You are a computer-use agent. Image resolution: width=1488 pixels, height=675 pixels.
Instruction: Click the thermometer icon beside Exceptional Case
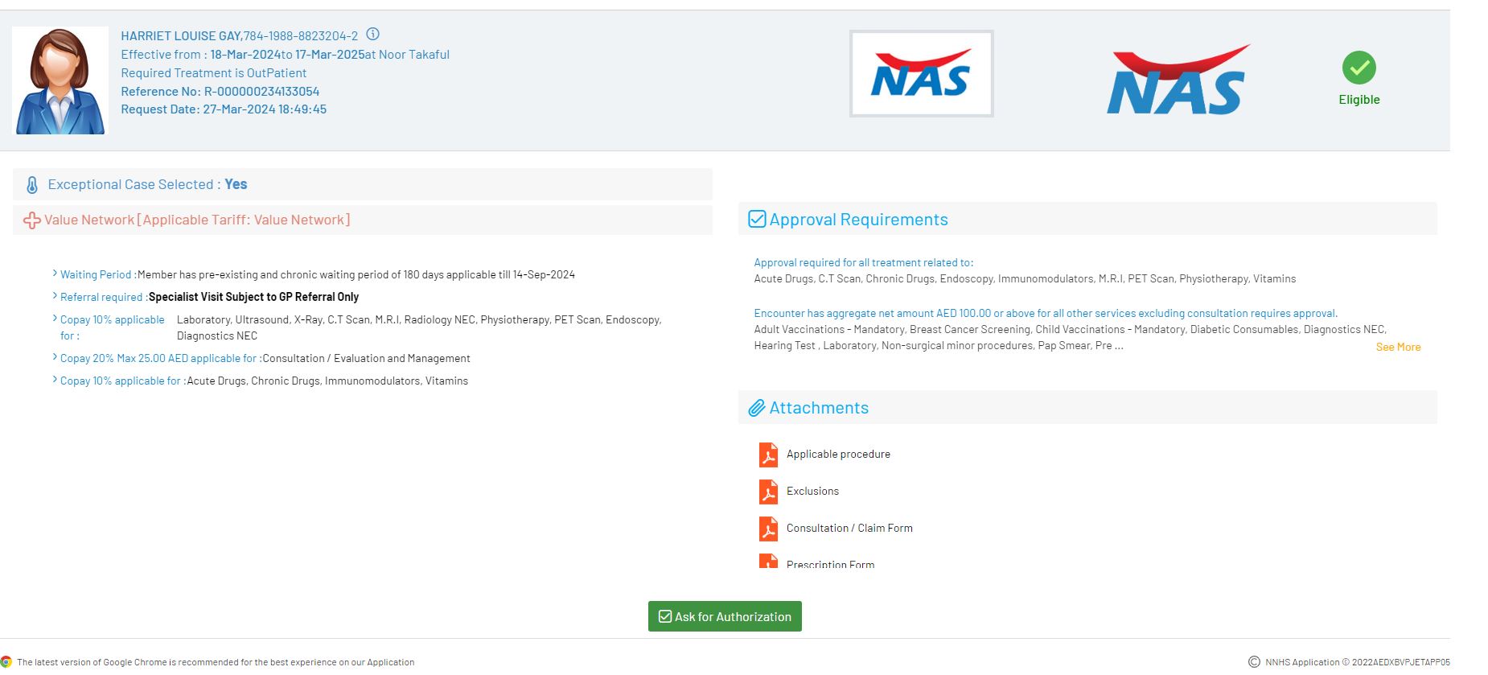pyautogui.click(x=32, y=185)
